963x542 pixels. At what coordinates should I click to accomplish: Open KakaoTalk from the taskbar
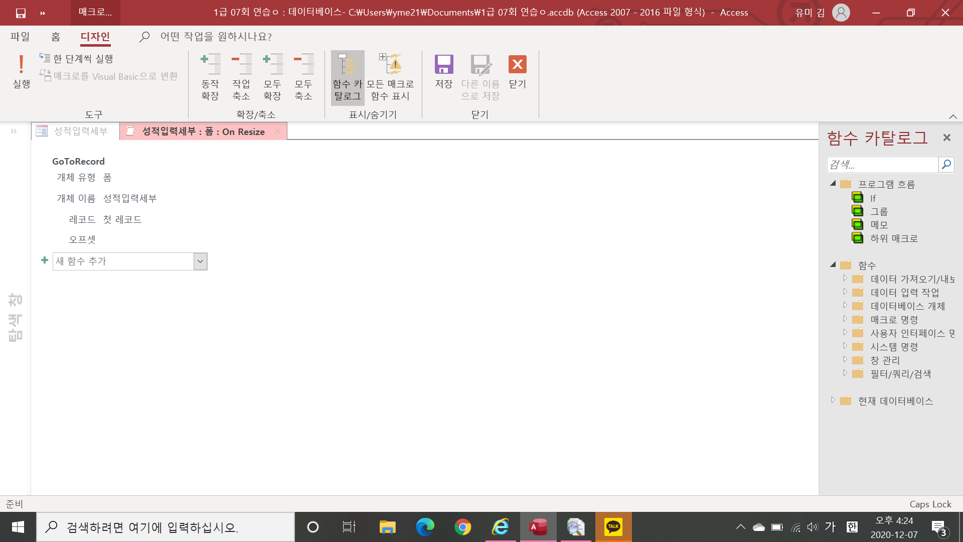point(613,527)
